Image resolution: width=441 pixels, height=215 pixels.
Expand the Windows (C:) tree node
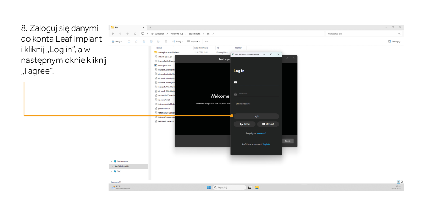[x=112, y=166]
